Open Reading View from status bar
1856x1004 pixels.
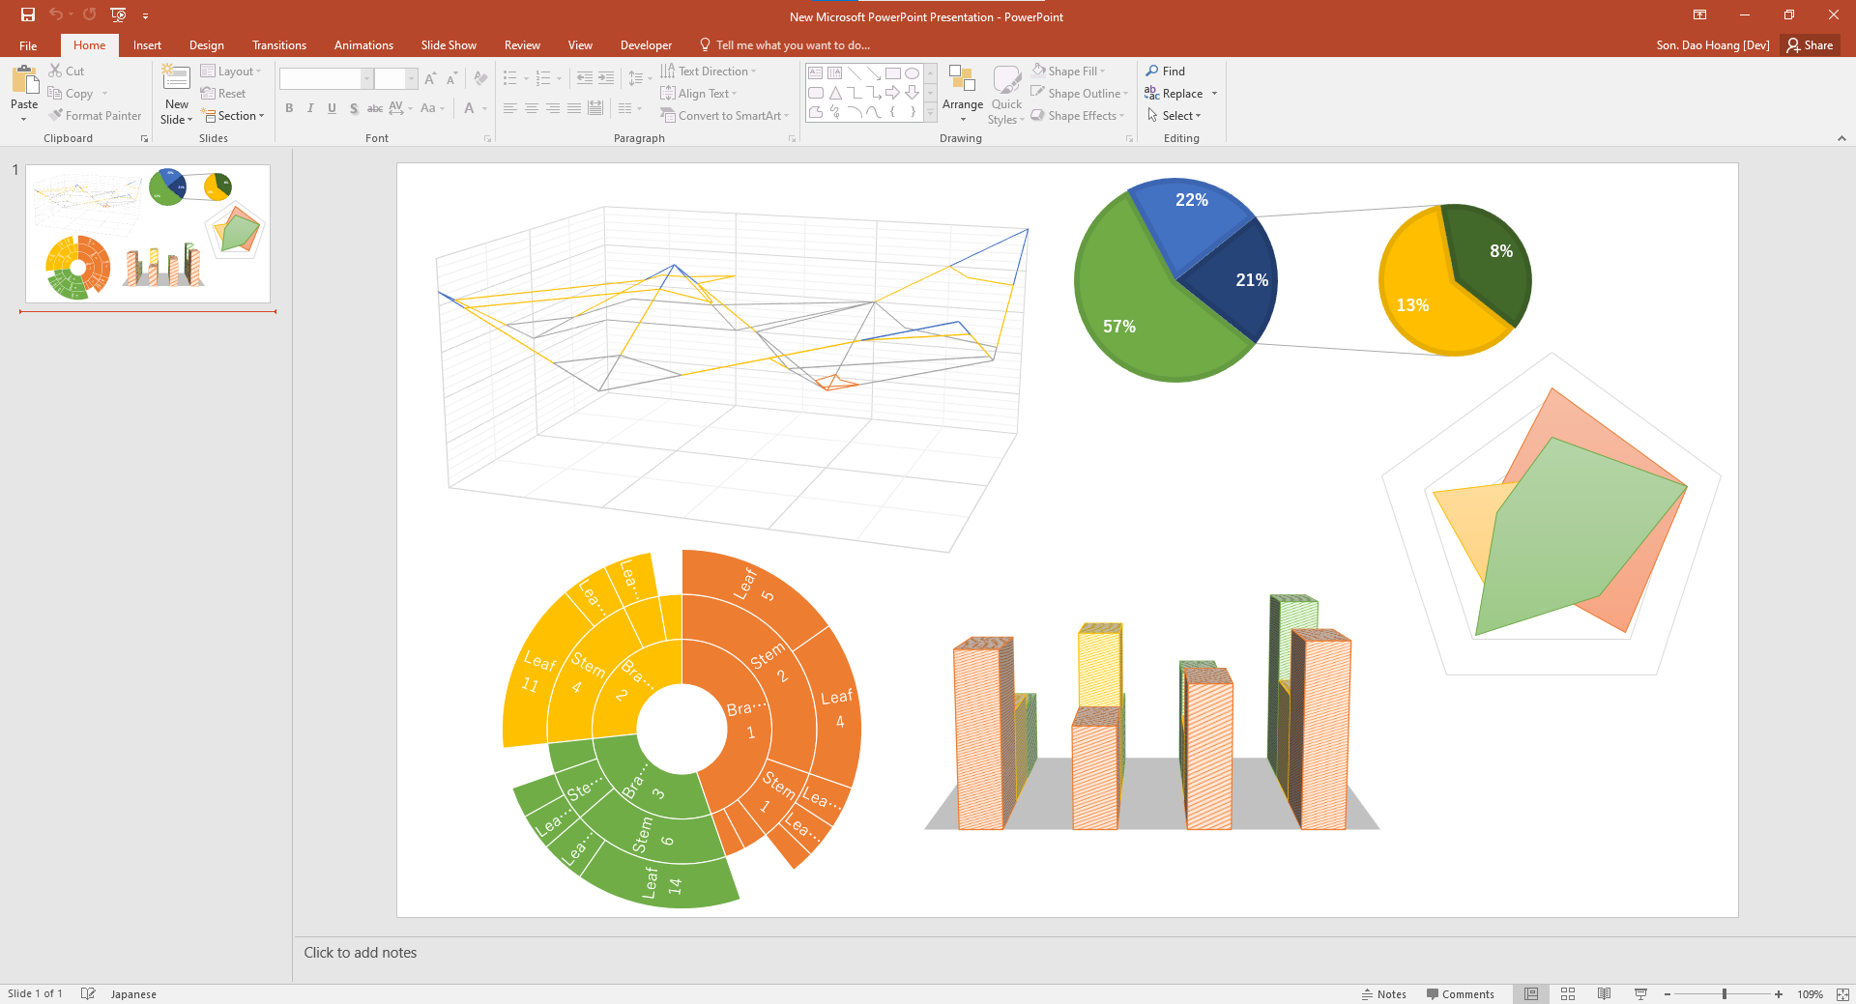[1604, 993]
